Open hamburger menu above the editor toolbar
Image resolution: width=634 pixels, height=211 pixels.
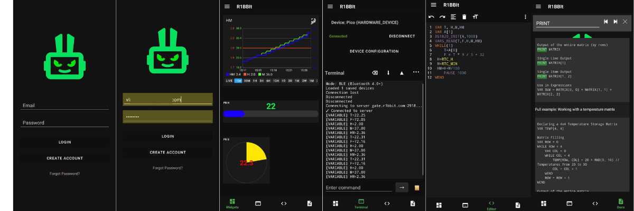tap(433, 5)
